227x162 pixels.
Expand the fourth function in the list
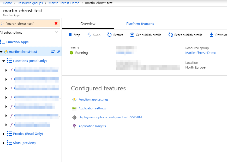(x=6, y=98)
